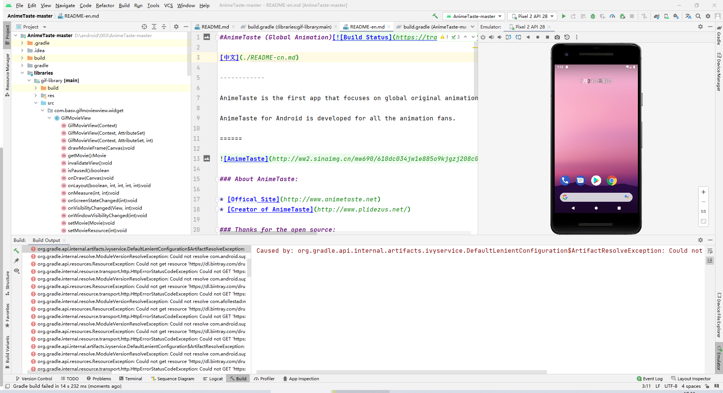Toggle the read-only lock in the status bar
This screenshot has height=393, width=723.
(x=707, y=386)
